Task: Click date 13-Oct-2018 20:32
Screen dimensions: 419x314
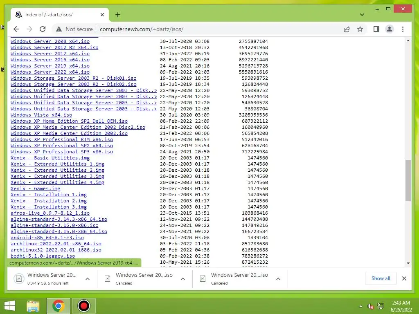Action: pyautogui.click(x=185, y=47)
